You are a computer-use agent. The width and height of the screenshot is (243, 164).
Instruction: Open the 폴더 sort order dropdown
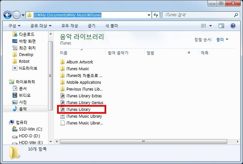pyautogui.click(x=222, y=40)
